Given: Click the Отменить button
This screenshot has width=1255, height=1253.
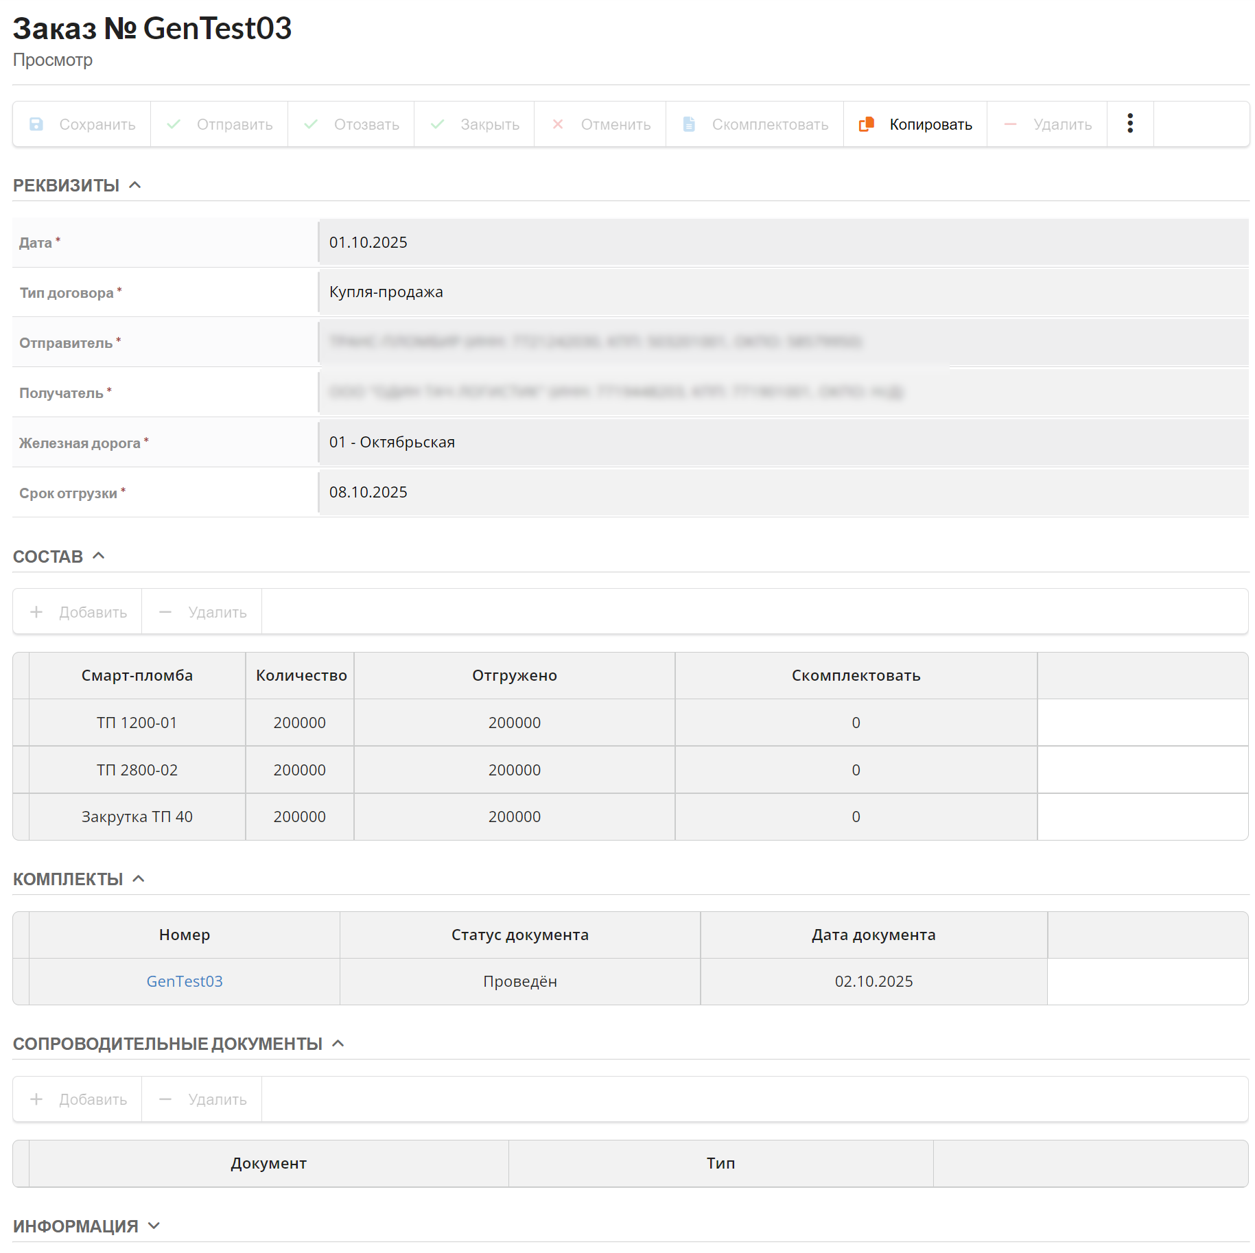Looking at the screenshot, I should tap(600, 124).
